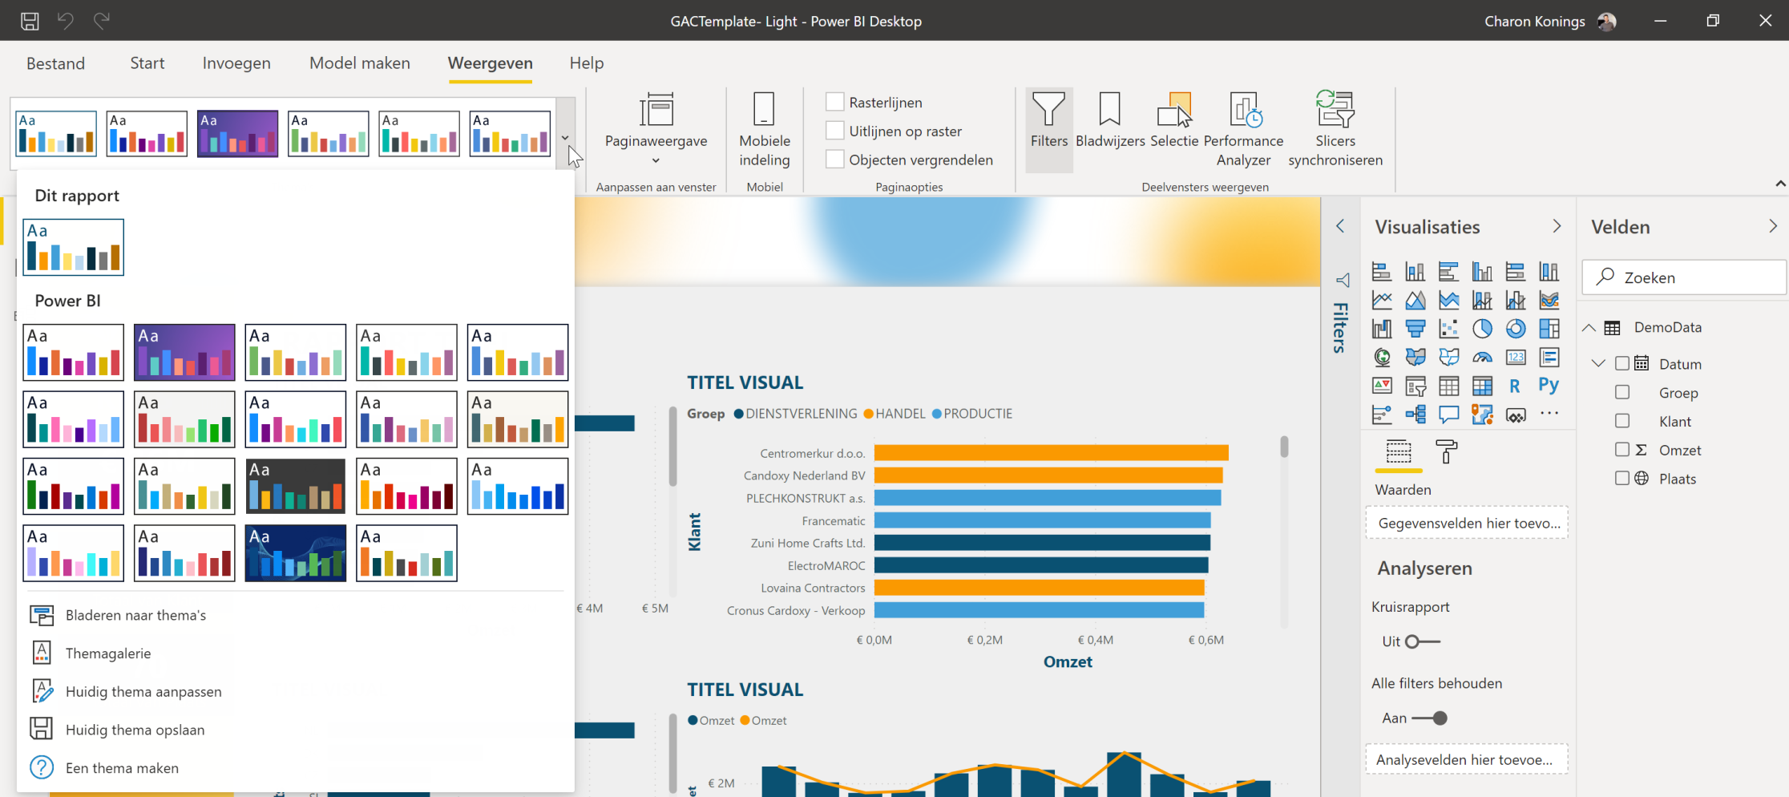This screenshot has height=797, width=1789.
Task: Toggle the Filters pane button
Action: pos(1049,128)
